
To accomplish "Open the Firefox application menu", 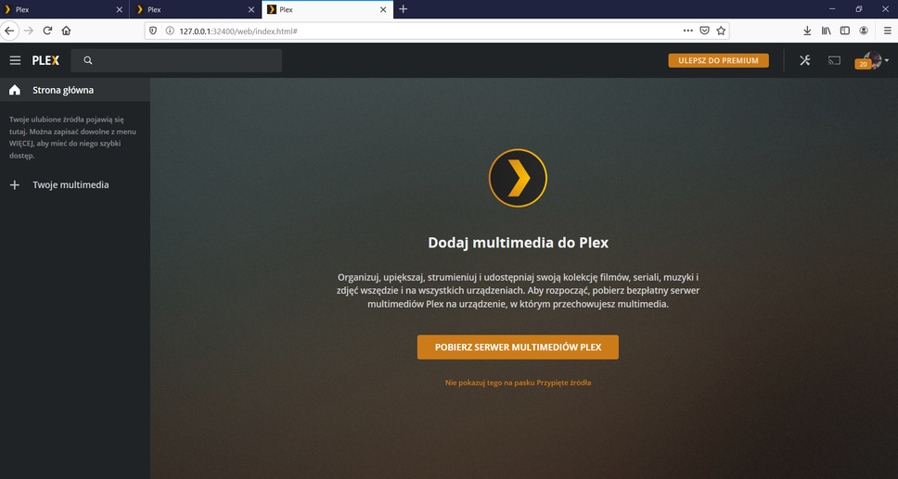I will pyautogui.click(x=887, y=31).
